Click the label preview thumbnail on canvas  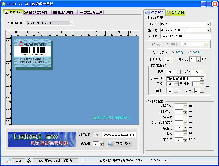32,53
